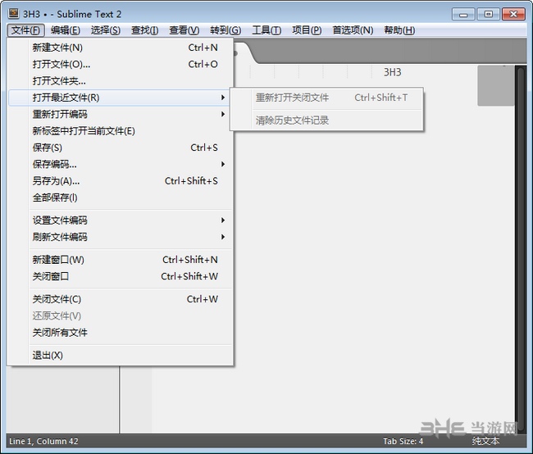Viewport: 533px width, 454px height.
Task: Select 全部保存(I) menu entry
Action: [x=121, y=197]
